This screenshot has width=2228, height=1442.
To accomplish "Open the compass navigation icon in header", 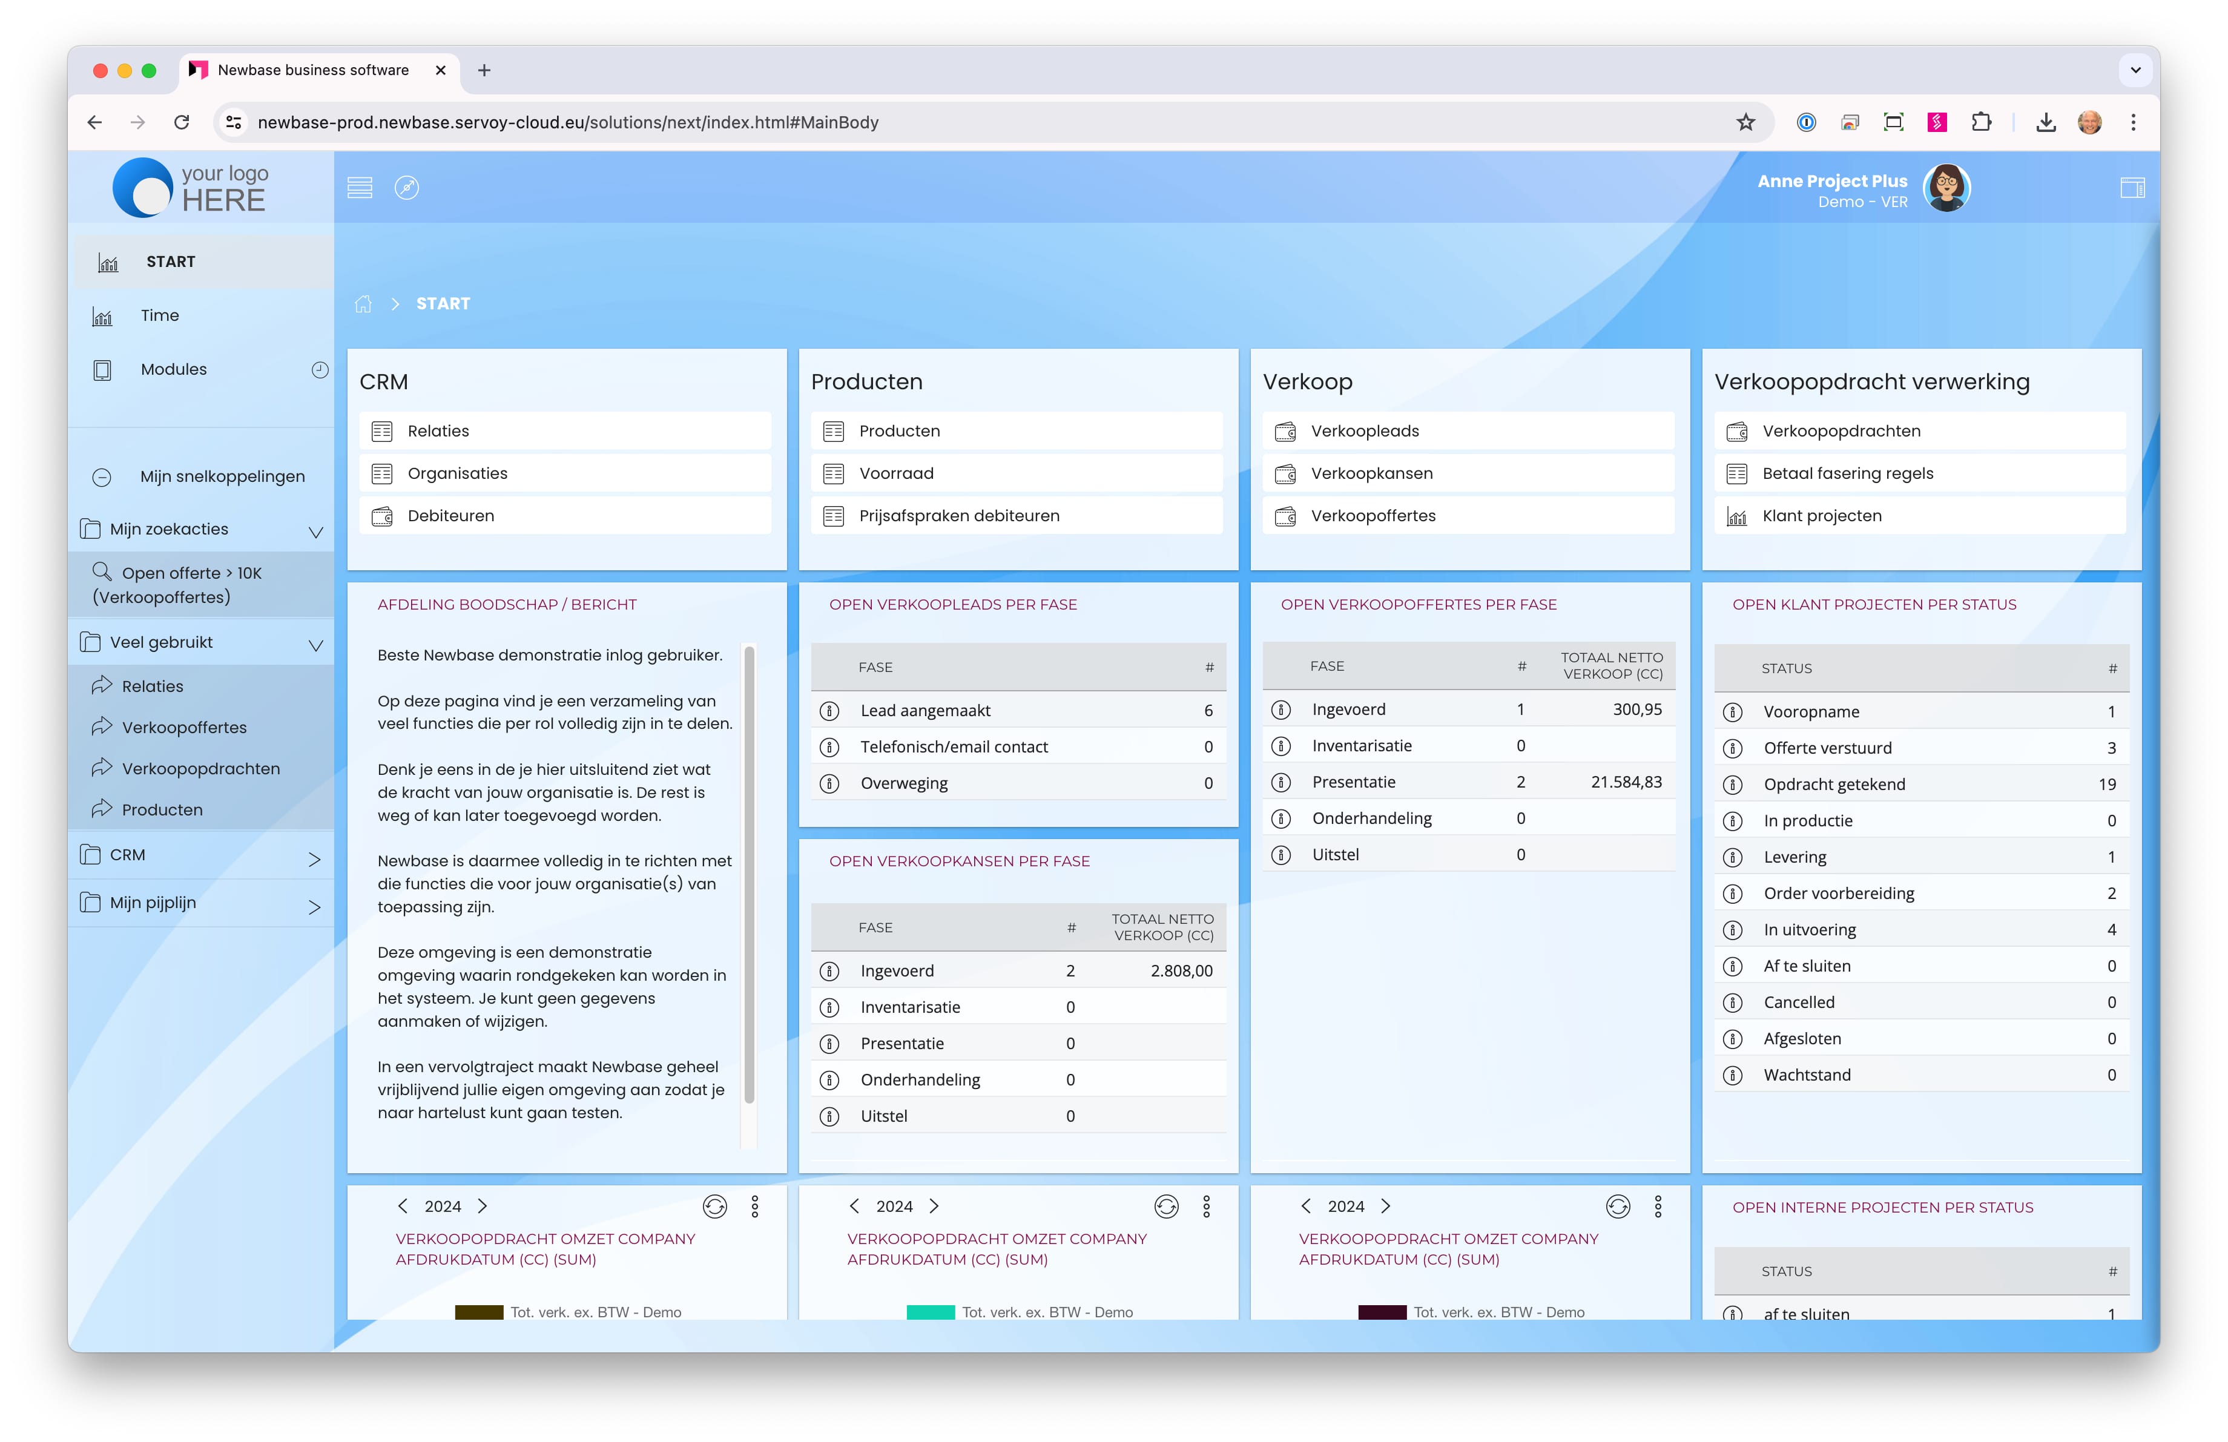I will [406, 188].
